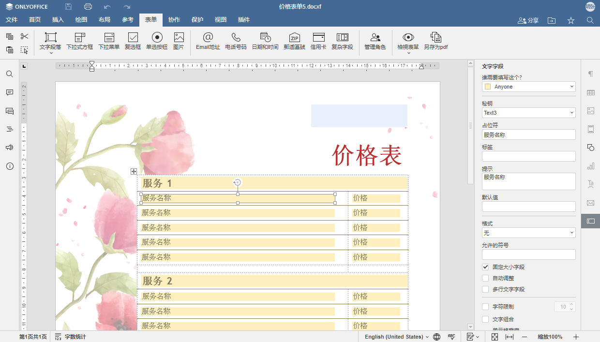The width and height of the screenshot is (600, 342).
Task: Insert a 日期和时间 date field
Action: [265, 41]
